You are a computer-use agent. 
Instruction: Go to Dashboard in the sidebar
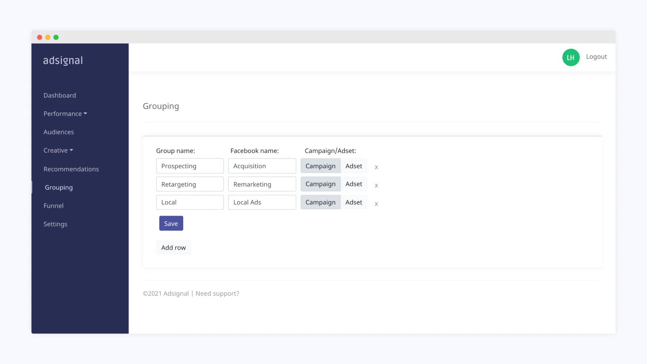tap(60, 95)
